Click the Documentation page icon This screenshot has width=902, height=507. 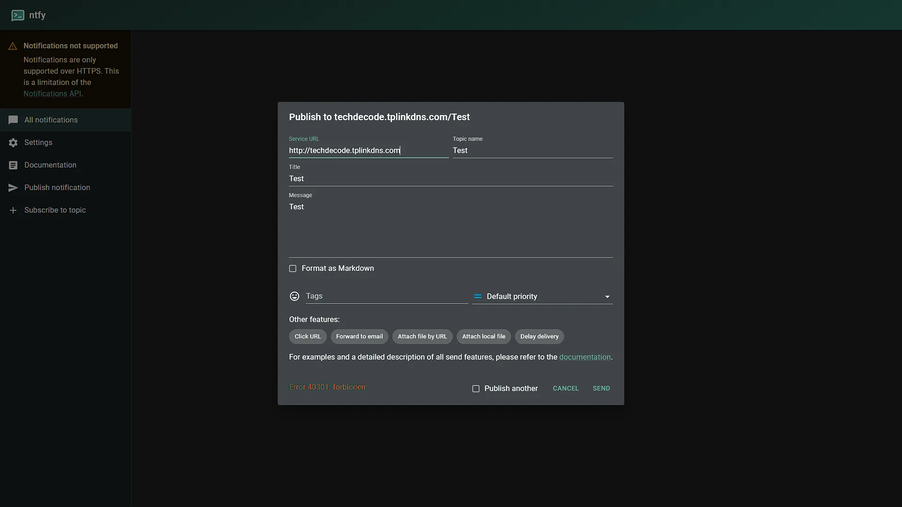13,165
